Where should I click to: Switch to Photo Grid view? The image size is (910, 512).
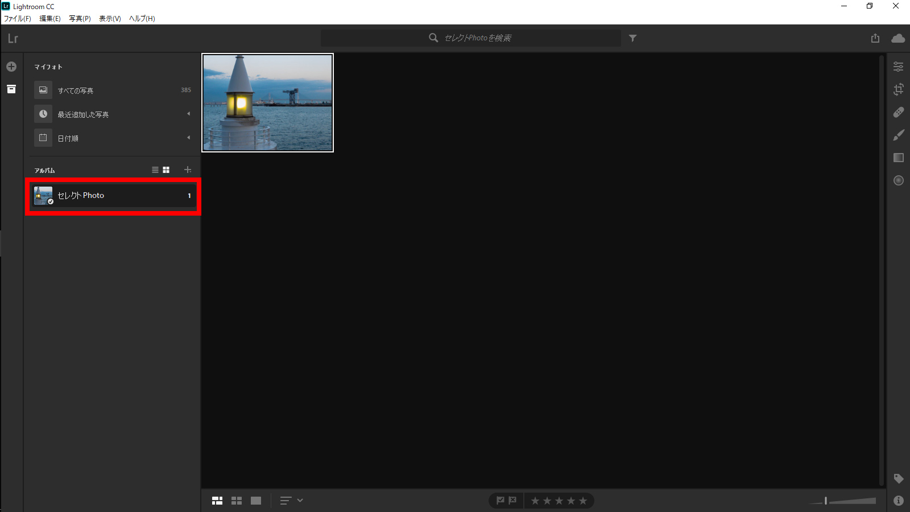(217, 501)
